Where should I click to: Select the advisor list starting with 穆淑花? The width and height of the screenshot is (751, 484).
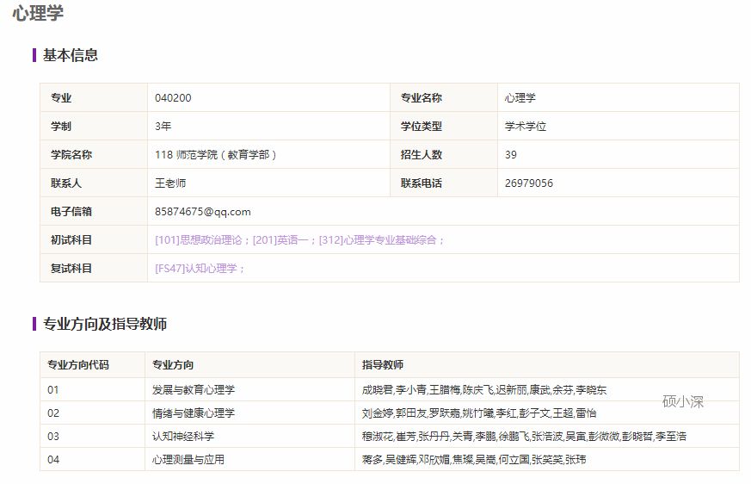pos(524,437)
